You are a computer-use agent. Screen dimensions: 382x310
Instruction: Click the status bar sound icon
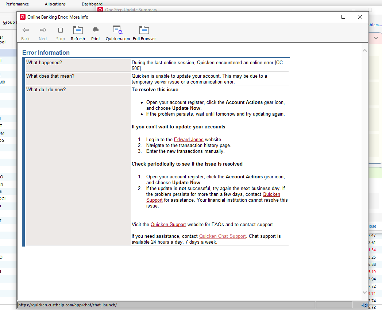pyautogui.click(x=364, y=305)
